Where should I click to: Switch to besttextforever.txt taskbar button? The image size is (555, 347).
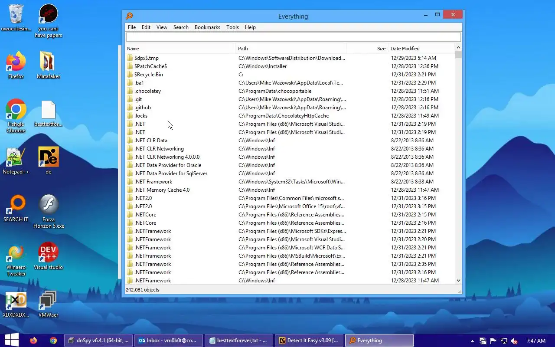(x=238, y=340)
